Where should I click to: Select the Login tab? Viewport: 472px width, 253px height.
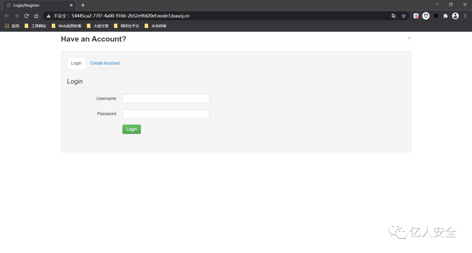click(x=76, y=63)
